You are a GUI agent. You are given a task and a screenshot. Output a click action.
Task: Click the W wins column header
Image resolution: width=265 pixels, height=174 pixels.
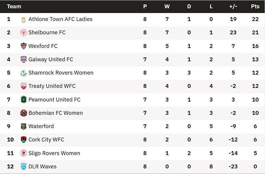coord(167,6)
